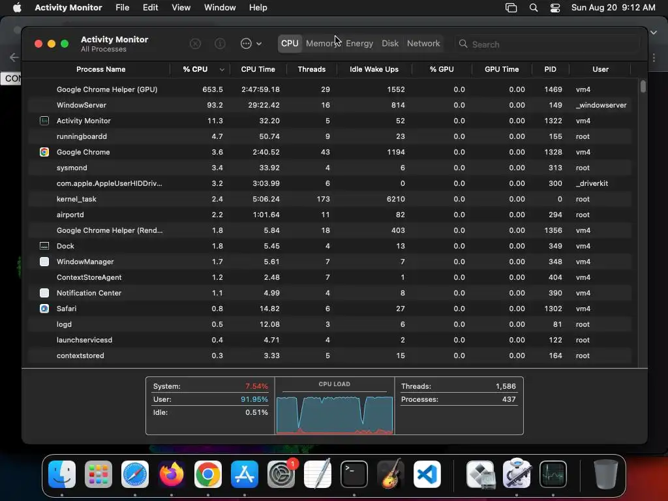Open GarageBand from the Dock
668x501 pixels.
[x=391, y=474]
